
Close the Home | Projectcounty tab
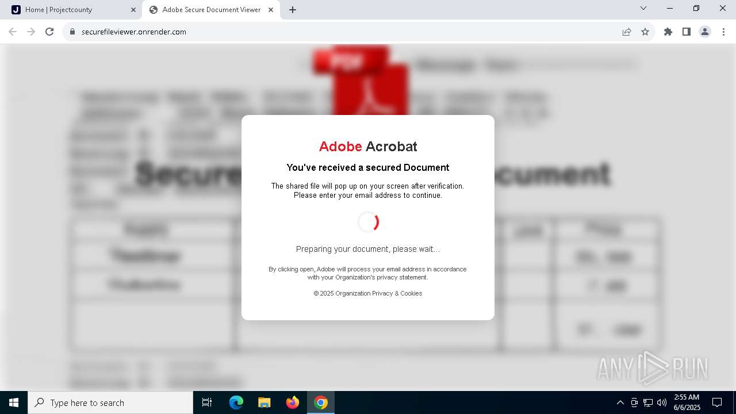tap(133, 10)
